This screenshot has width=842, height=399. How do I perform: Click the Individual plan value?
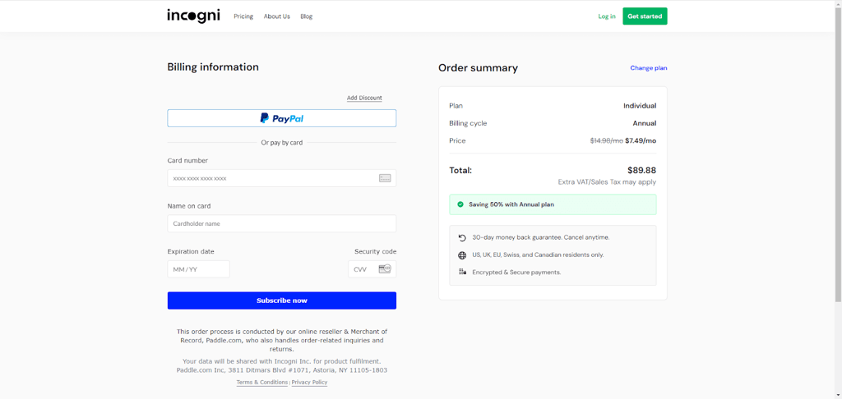pos(640,106)
